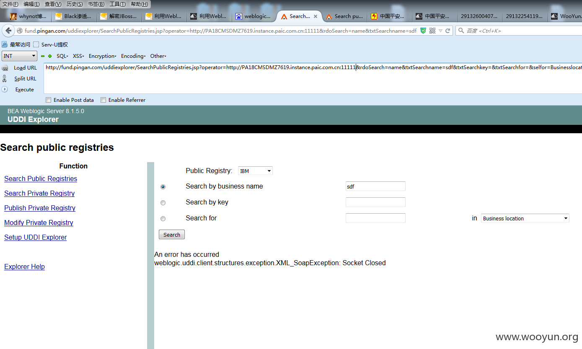Expand the Encoding menu in HackBar
This screenshot has height=349, width=582.
point(133,56)
